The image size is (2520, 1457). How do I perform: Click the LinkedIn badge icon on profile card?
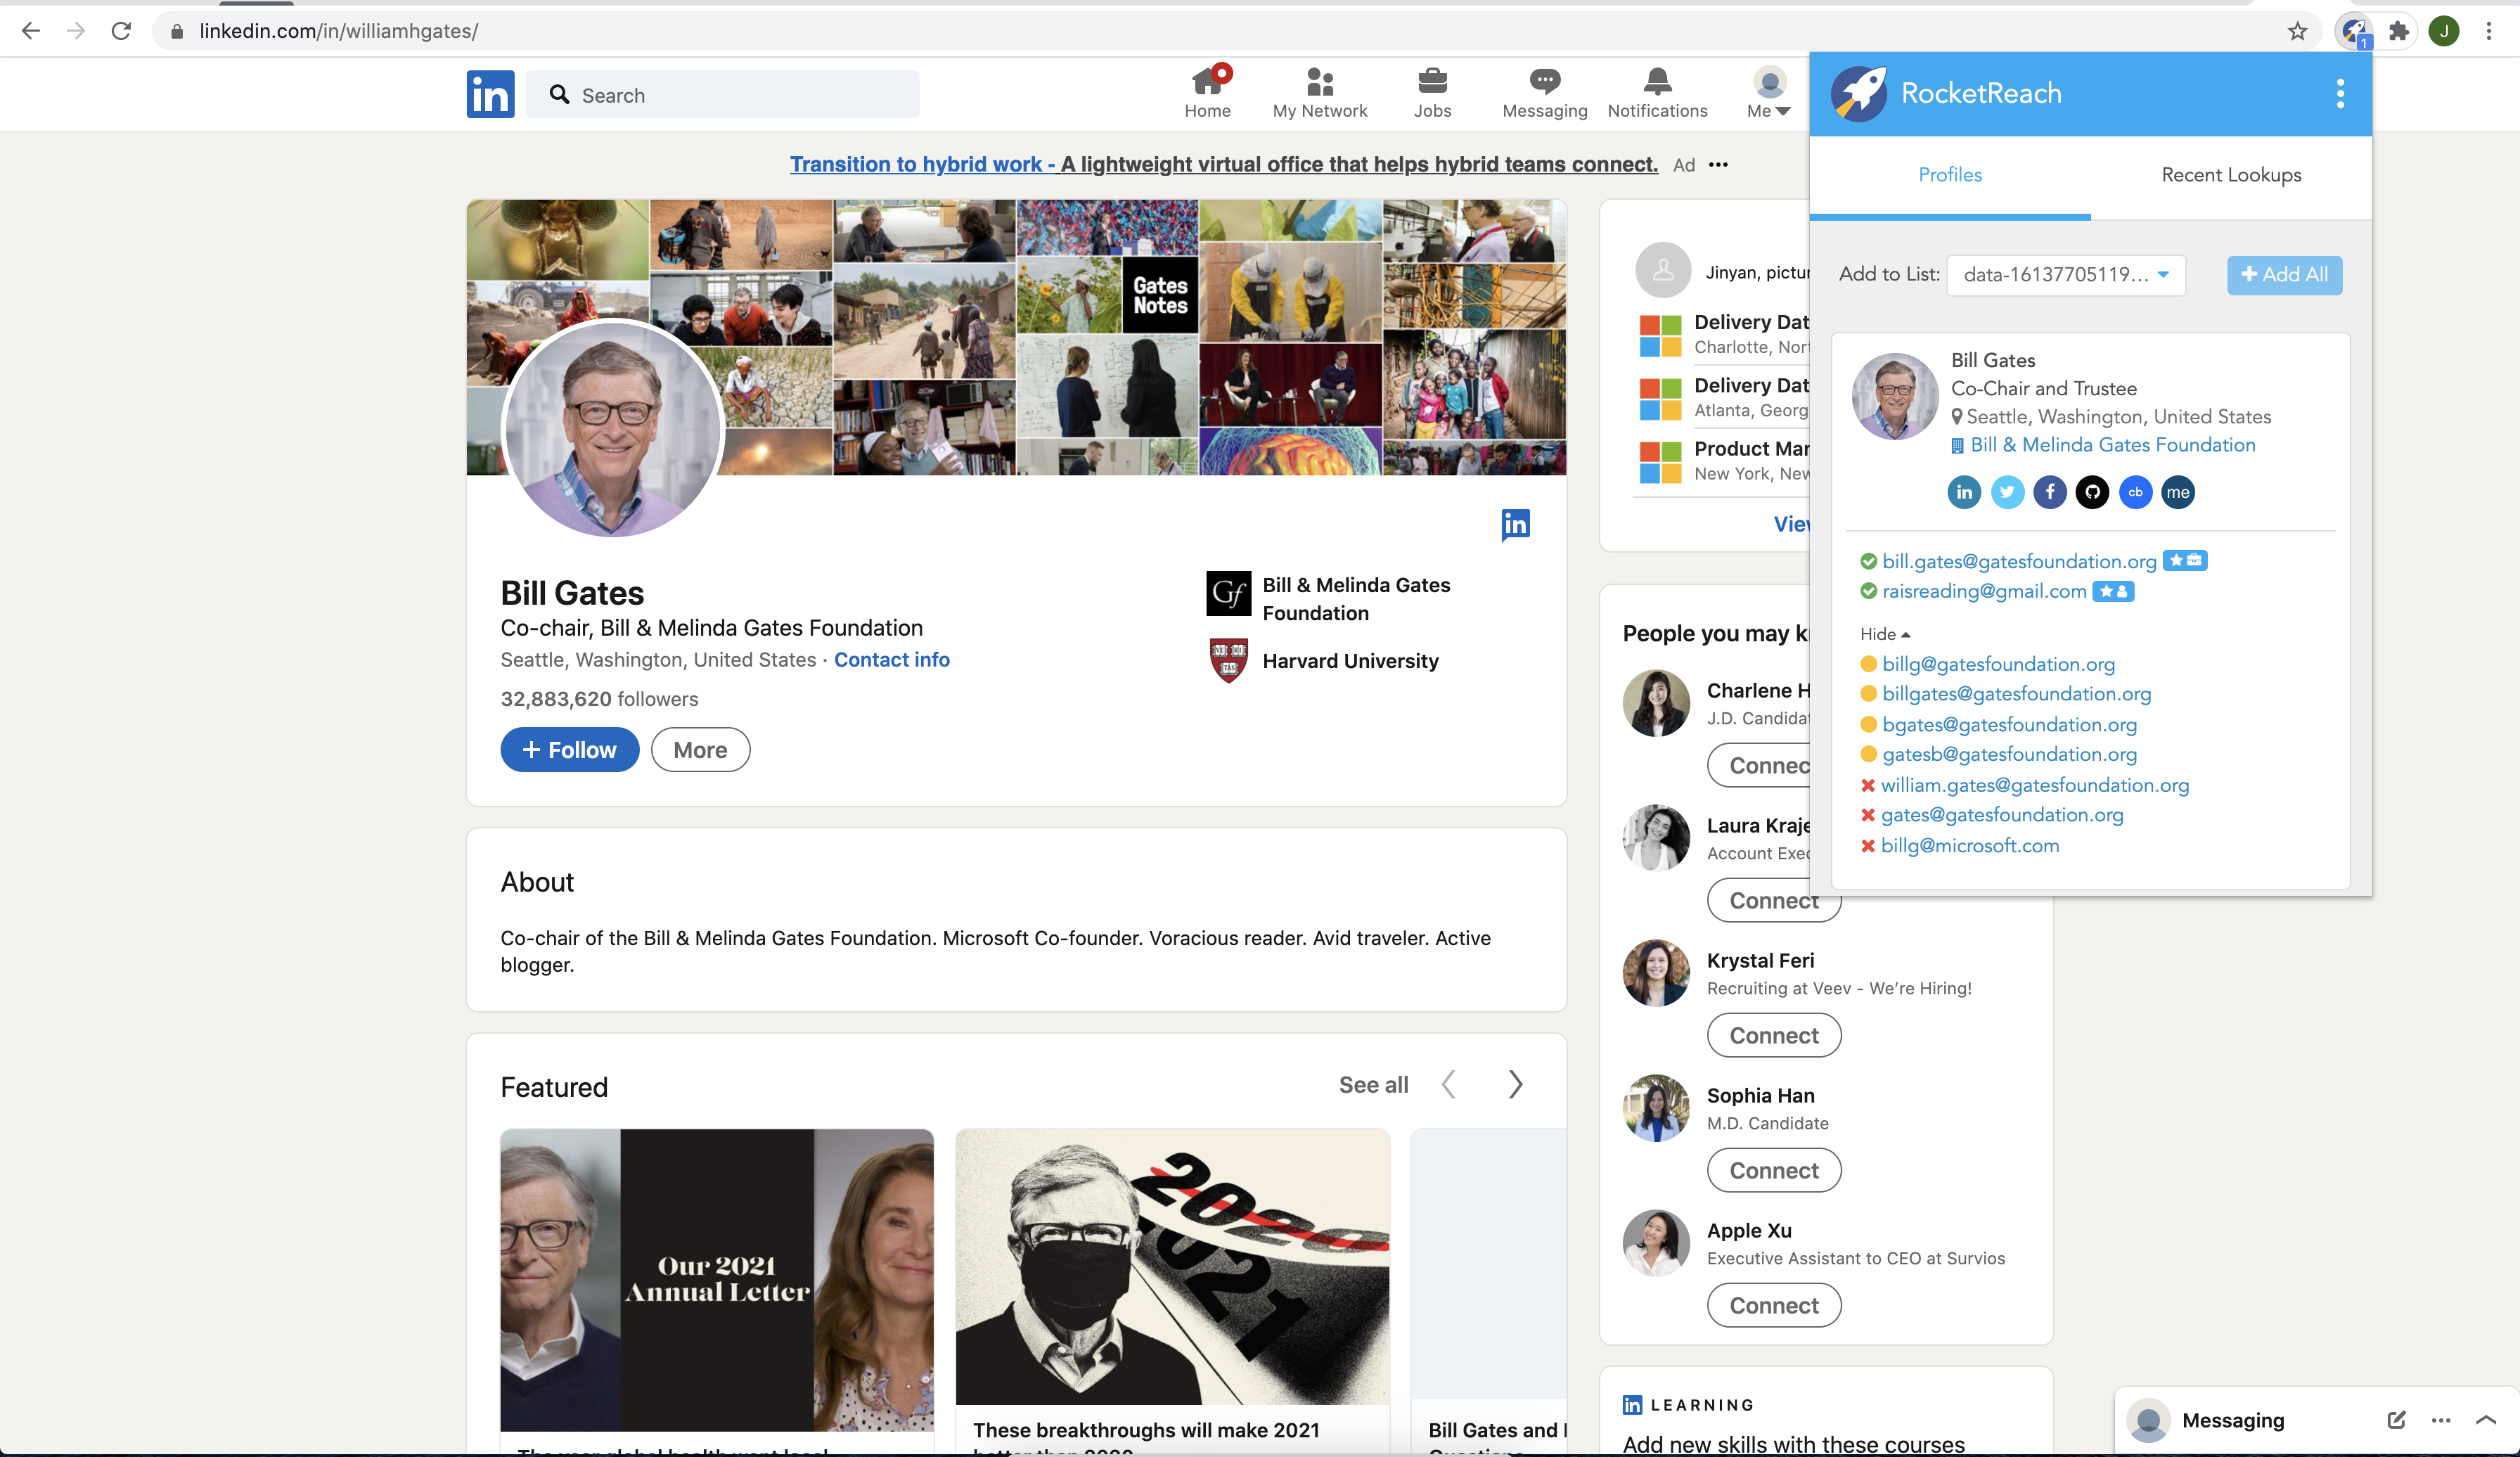pyautogui.click(x=1515, y=524)
